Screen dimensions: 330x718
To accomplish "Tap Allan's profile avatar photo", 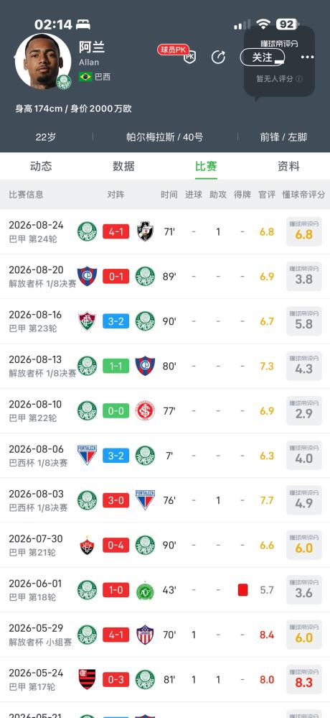I will coord(43,61).
